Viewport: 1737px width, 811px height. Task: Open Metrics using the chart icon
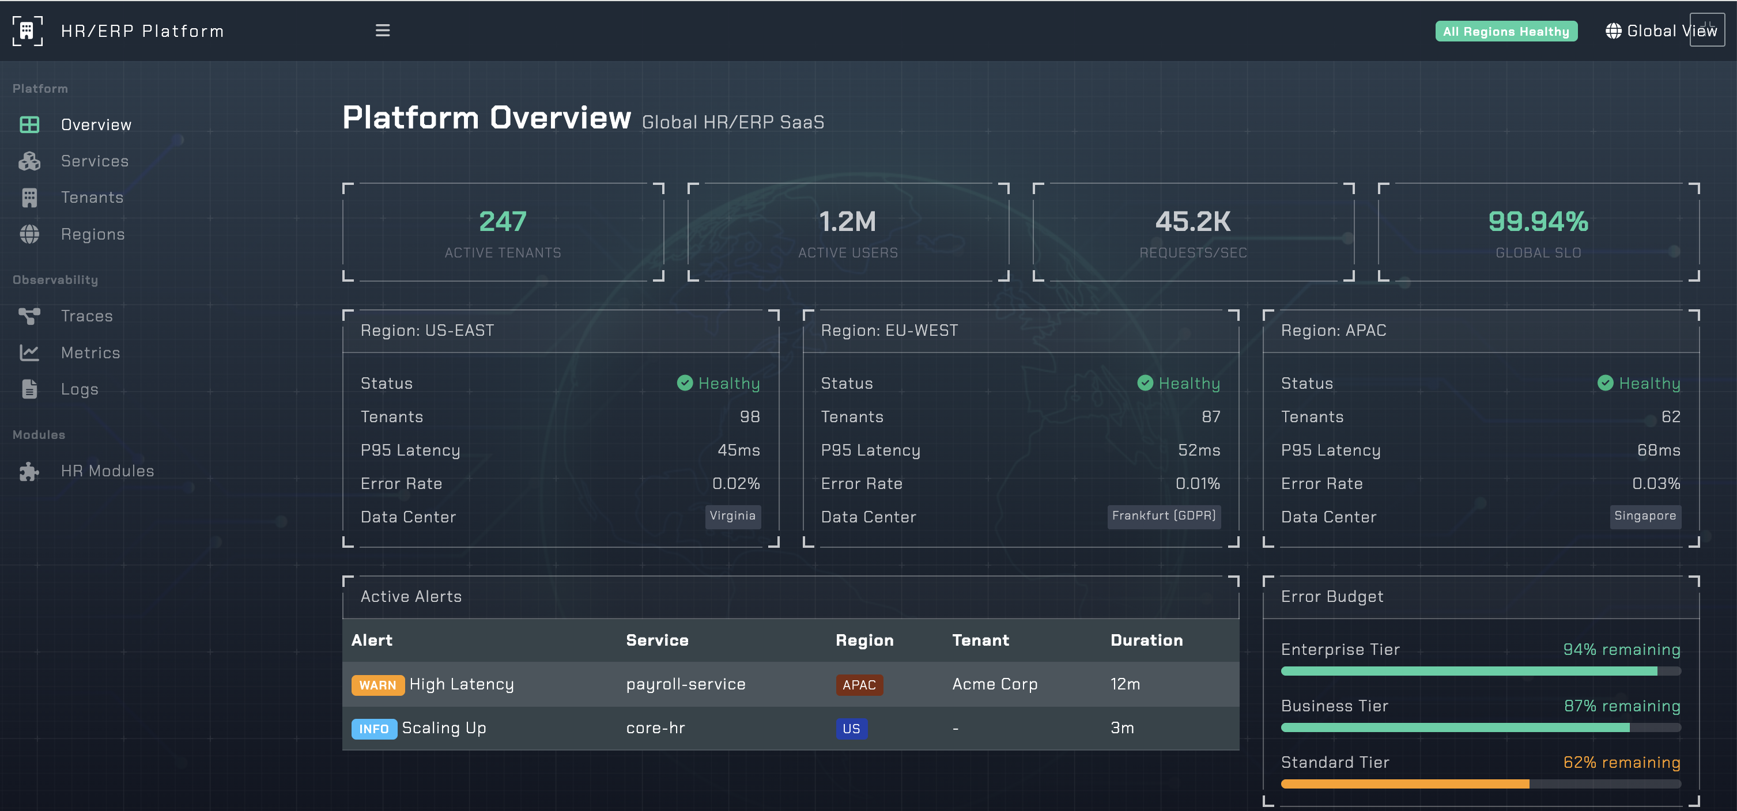(28, 352)
